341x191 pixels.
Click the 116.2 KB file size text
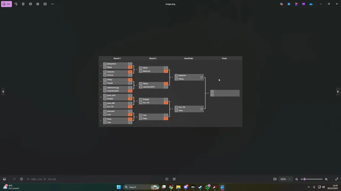51,179
